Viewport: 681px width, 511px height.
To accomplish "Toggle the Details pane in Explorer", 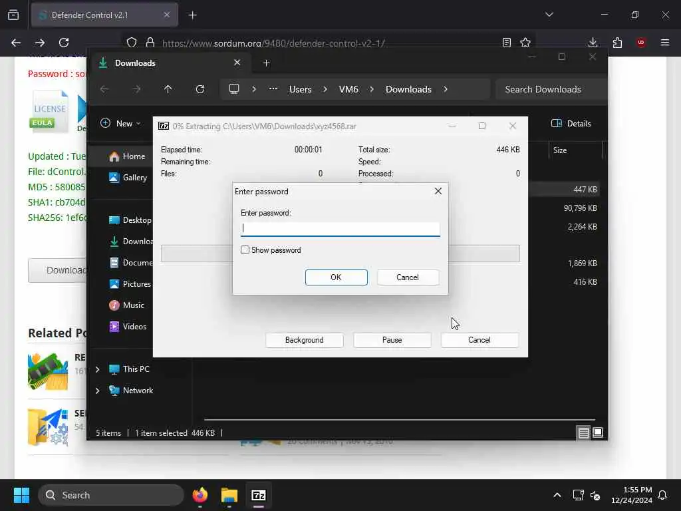I will coord(571,123).
